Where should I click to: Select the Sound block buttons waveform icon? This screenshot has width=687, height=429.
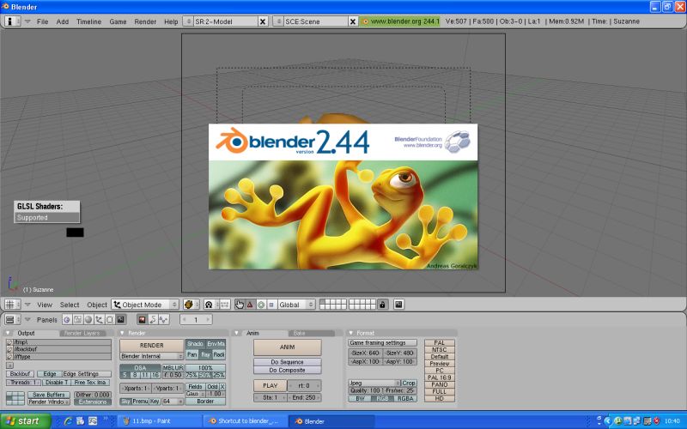tap(163, 319)
